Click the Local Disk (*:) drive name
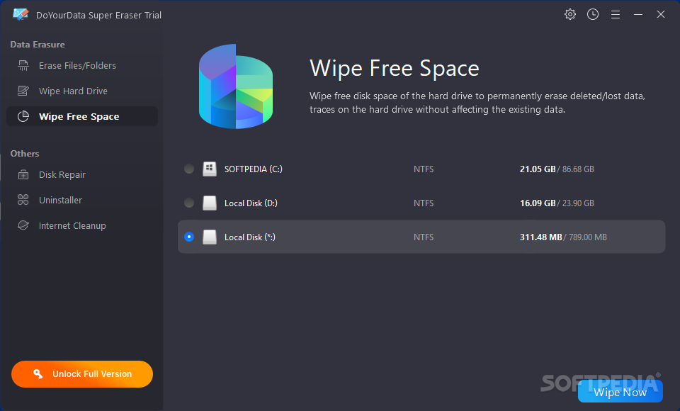This screenshot has height=411, width=680. tap(250, 237)
